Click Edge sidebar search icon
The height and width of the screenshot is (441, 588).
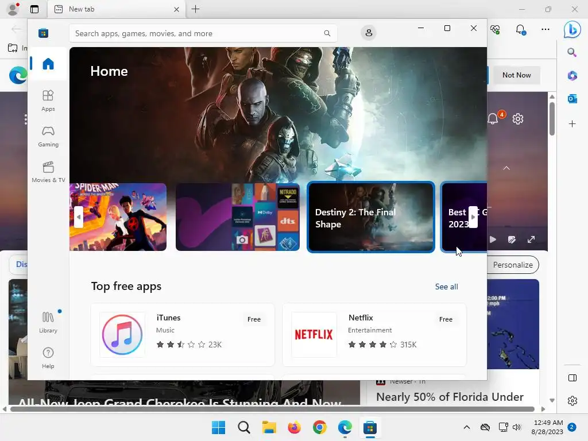(x=572, y=52)
